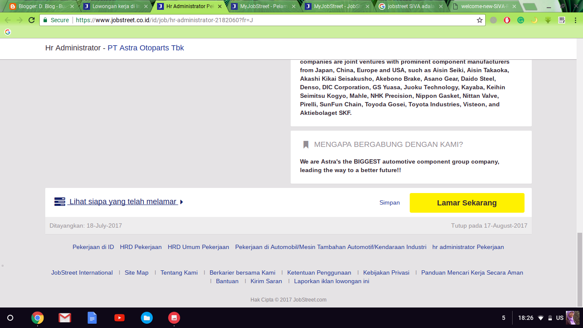Click notification count 5 in tray
Image resolution: width=583 pixels, height=328 pixels.
[504, 318]
